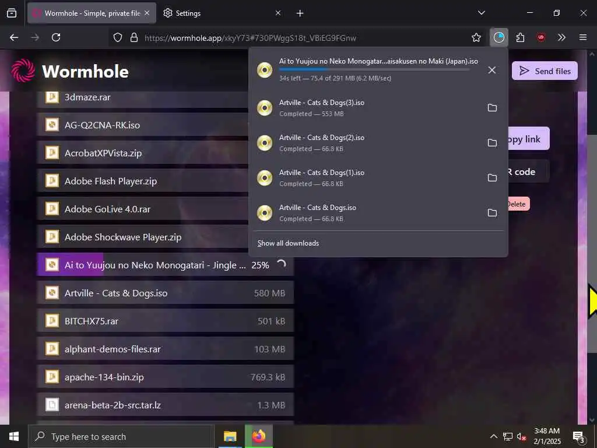
Task: Click the file icon of arena-beta-2b-src.tar.lz
Action: [x=52, y=405]
